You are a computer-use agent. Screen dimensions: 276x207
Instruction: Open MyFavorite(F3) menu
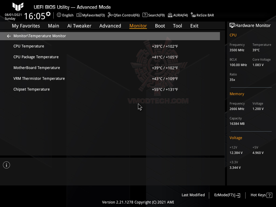tap(91, 15)
